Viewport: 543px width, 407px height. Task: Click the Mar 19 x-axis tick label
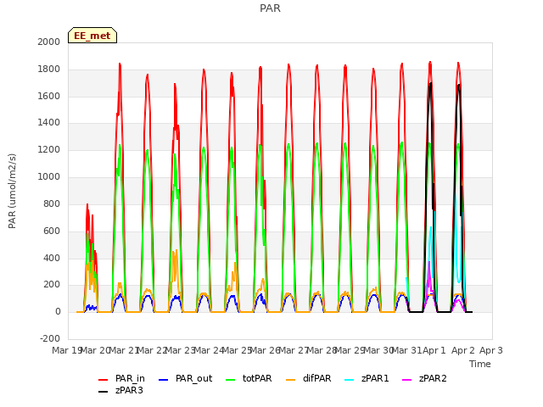point(67,350)
